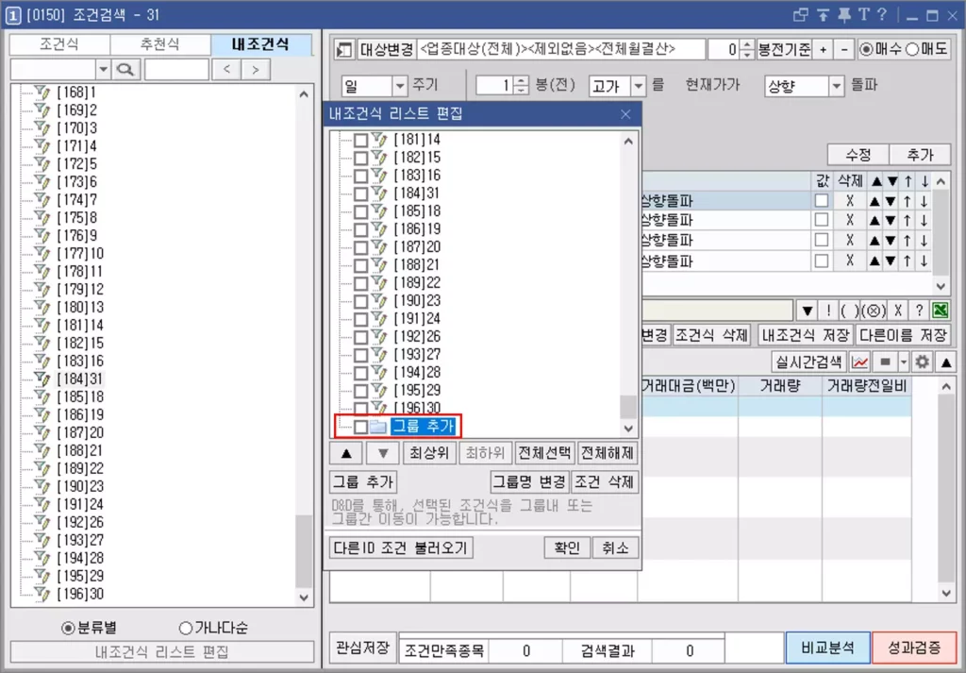Open the dropdown arrow next to stop icon
This screenshot has width=966, height=673.
(x=904, y=362)
